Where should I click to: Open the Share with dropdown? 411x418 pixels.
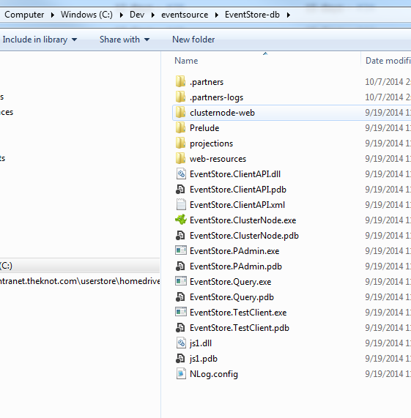[x=125, y=40]
